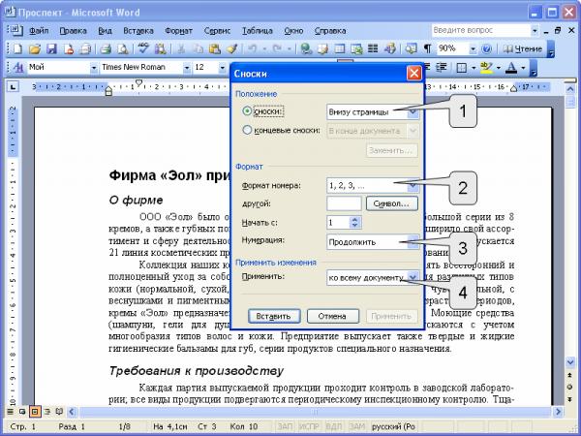Open the Справка menu
Viewport: 581px width, 436px height.
330,31
